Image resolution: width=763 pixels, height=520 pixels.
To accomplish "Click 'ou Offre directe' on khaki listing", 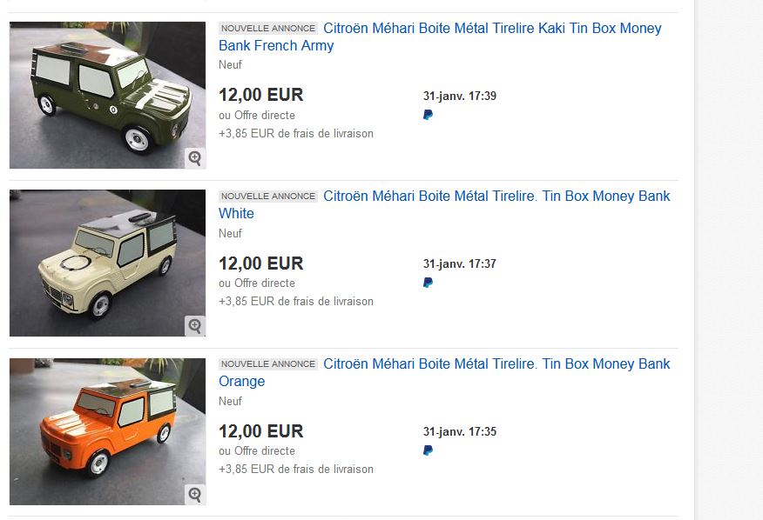I will (257, 115).
